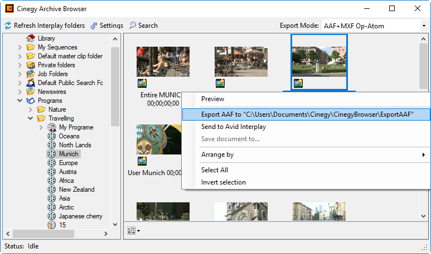Screen dimensions: 431x254
Task: Maximize the Cinegy Archive Browser window
Action: pyautogui.click(x=392, y=8)
